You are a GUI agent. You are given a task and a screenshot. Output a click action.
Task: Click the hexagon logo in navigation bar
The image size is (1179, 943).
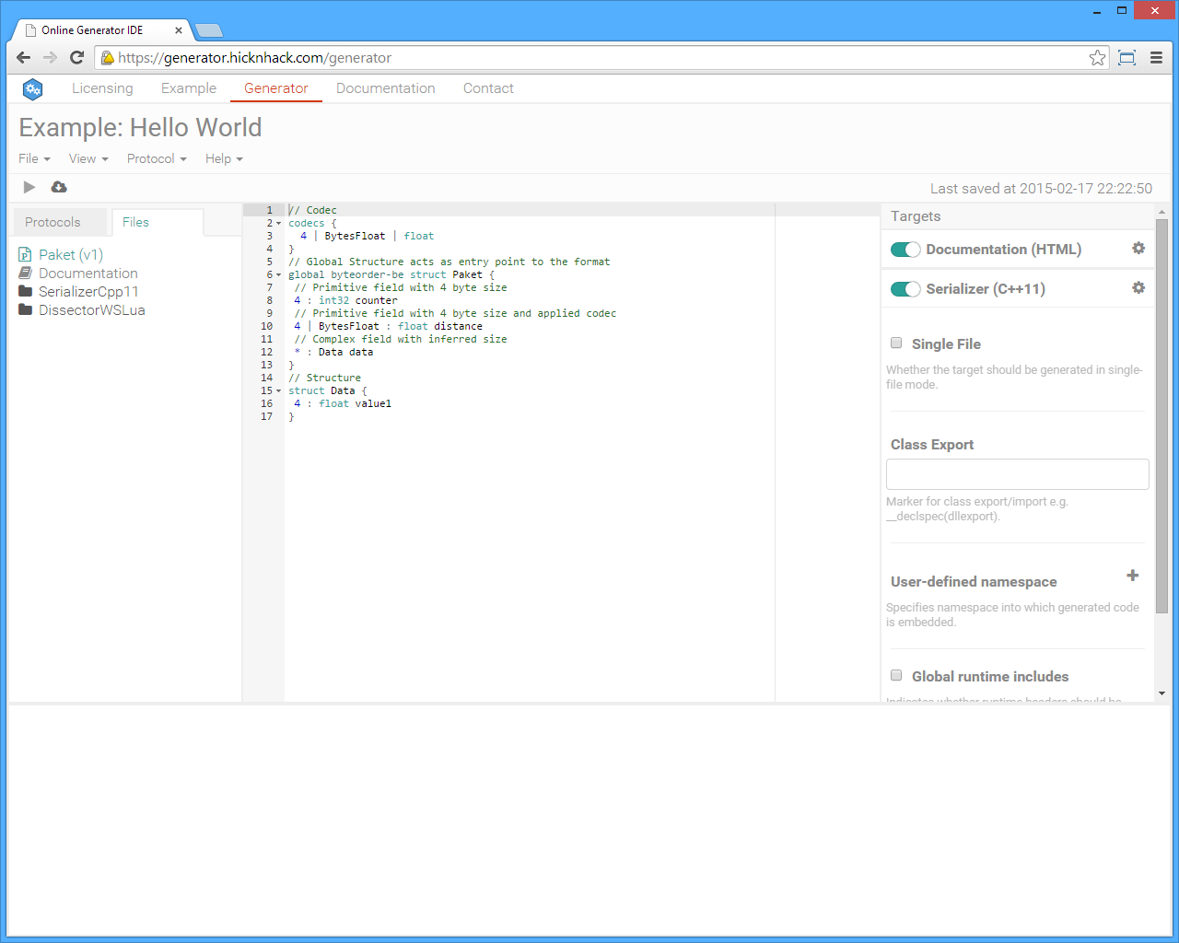[x=32, y=89]
